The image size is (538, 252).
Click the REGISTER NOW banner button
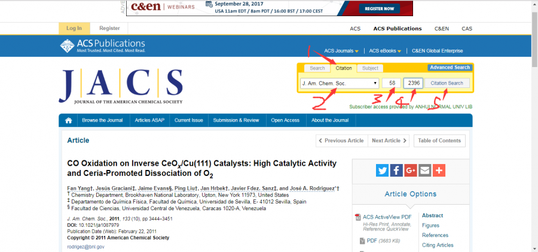point(379,8)
